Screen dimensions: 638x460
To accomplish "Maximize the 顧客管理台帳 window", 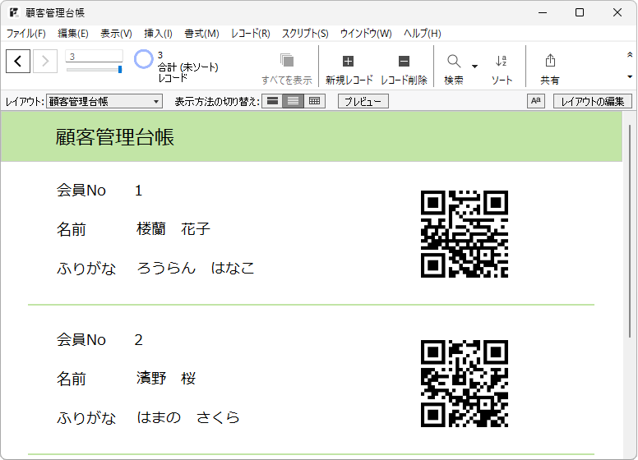I will pos(580,12).
